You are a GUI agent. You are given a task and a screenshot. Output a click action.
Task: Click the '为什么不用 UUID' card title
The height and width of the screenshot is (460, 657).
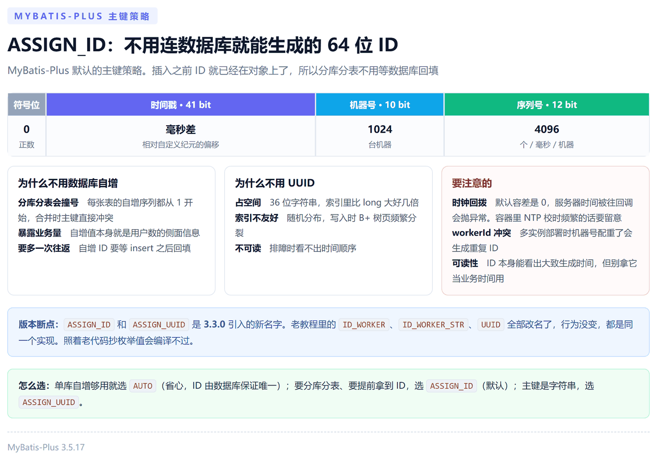[x=275, y=183]
